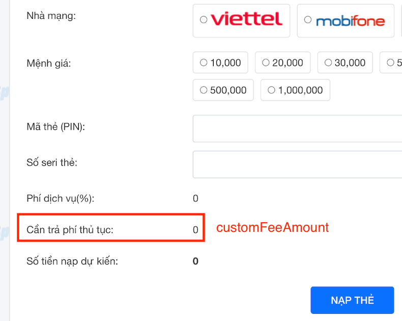
Task: Click the Viettel logo
Action: pyautogui.click(x=246, y=20)
